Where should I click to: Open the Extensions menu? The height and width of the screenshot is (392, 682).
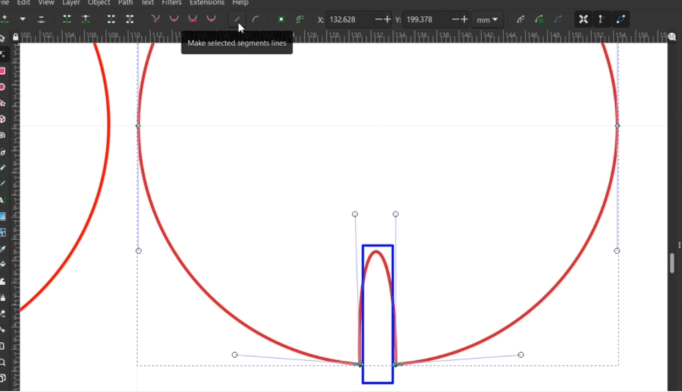206,3
